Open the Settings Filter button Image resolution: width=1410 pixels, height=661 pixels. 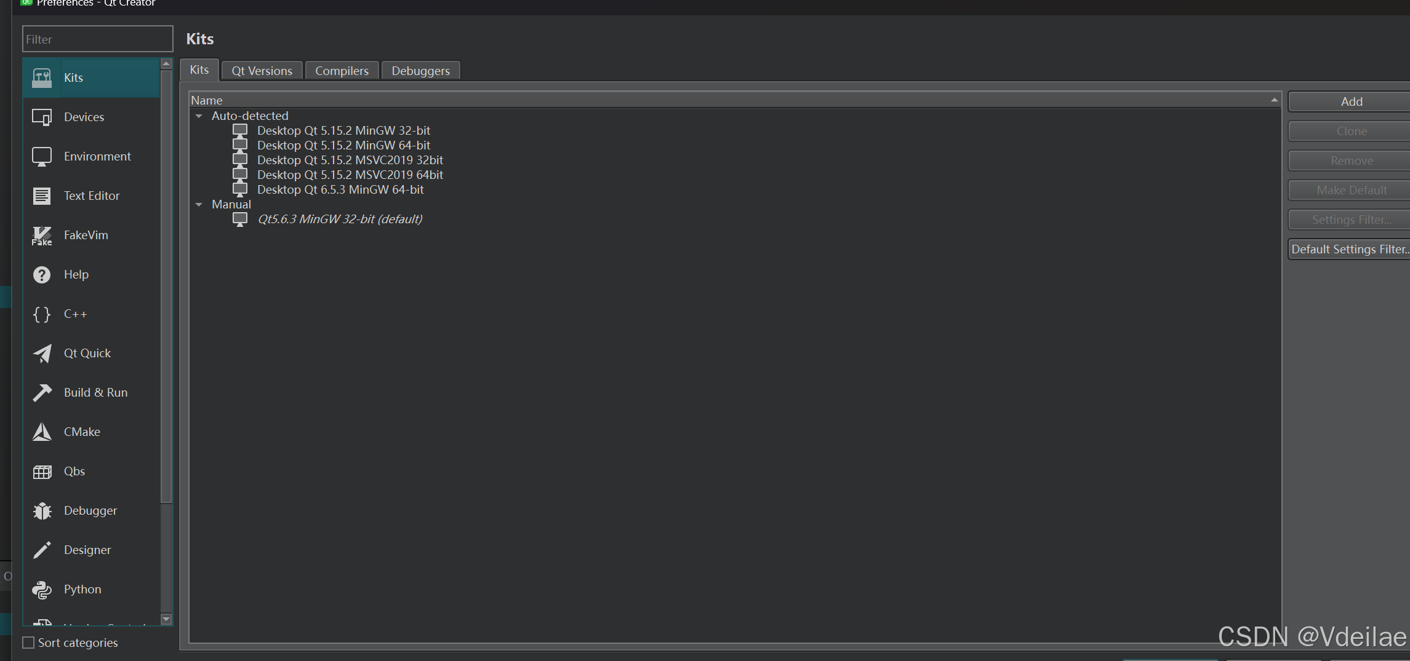click(1350, 220)
